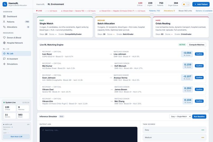Click the 750 badge beside Patients
The height and width of the screenshot is (142, 213).
[27, 22]
